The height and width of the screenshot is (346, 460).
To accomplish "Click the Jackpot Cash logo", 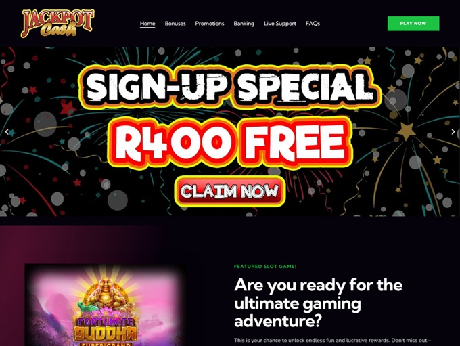I will (x=57, y=23).
